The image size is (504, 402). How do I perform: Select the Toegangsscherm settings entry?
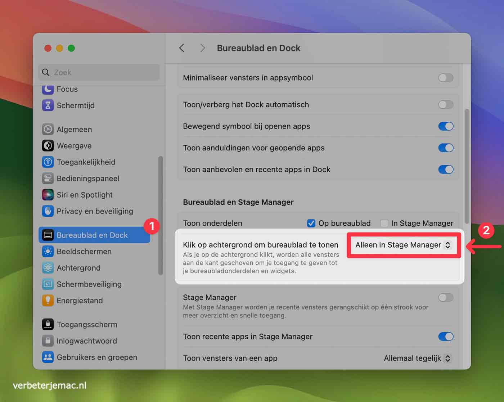(87, 324)
